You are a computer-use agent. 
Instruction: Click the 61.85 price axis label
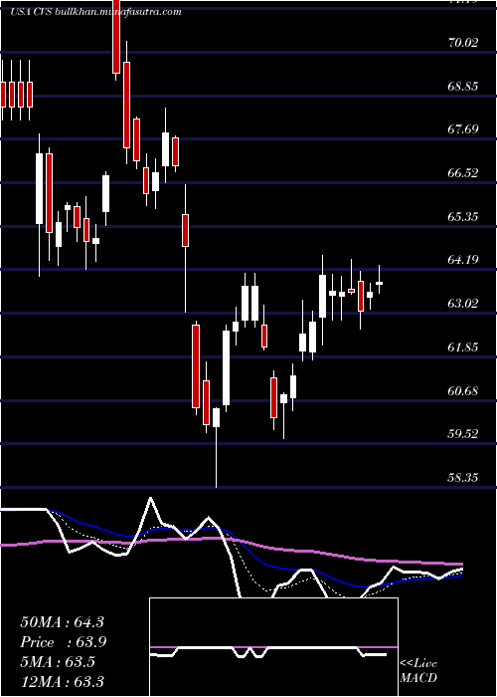pyautogui.click(x=464, y=348)
